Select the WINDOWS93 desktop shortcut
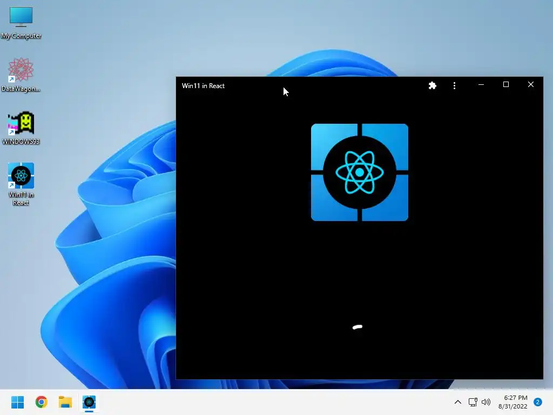 coord(21,128)
